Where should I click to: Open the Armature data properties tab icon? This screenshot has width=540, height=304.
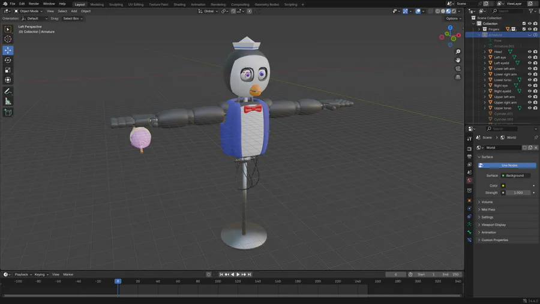[469, 224]
